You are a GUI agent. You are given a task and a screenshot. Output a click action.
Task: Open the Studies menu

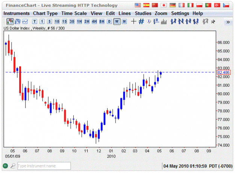coord(143,13)
